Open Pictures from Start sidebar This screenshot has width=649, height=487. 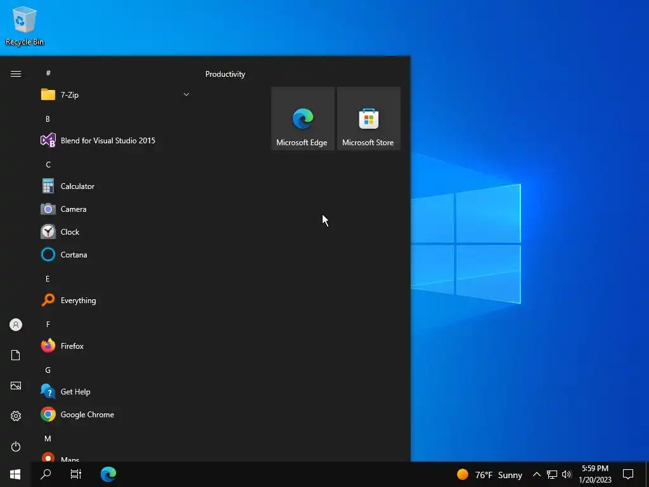click(x=16, y=386)
